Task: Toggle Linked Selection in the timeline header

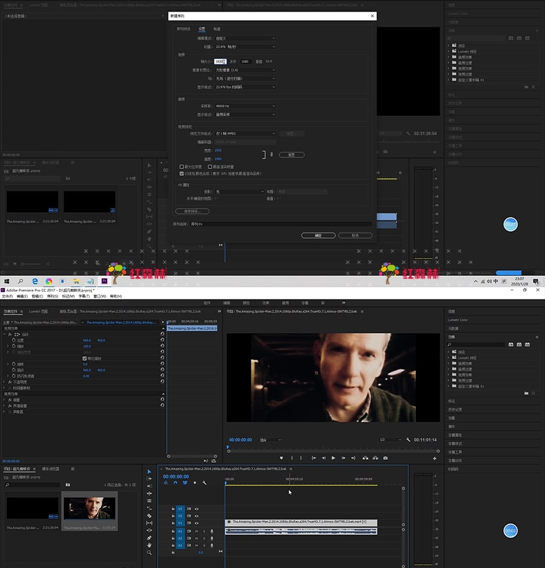Action: click(185, 483)
